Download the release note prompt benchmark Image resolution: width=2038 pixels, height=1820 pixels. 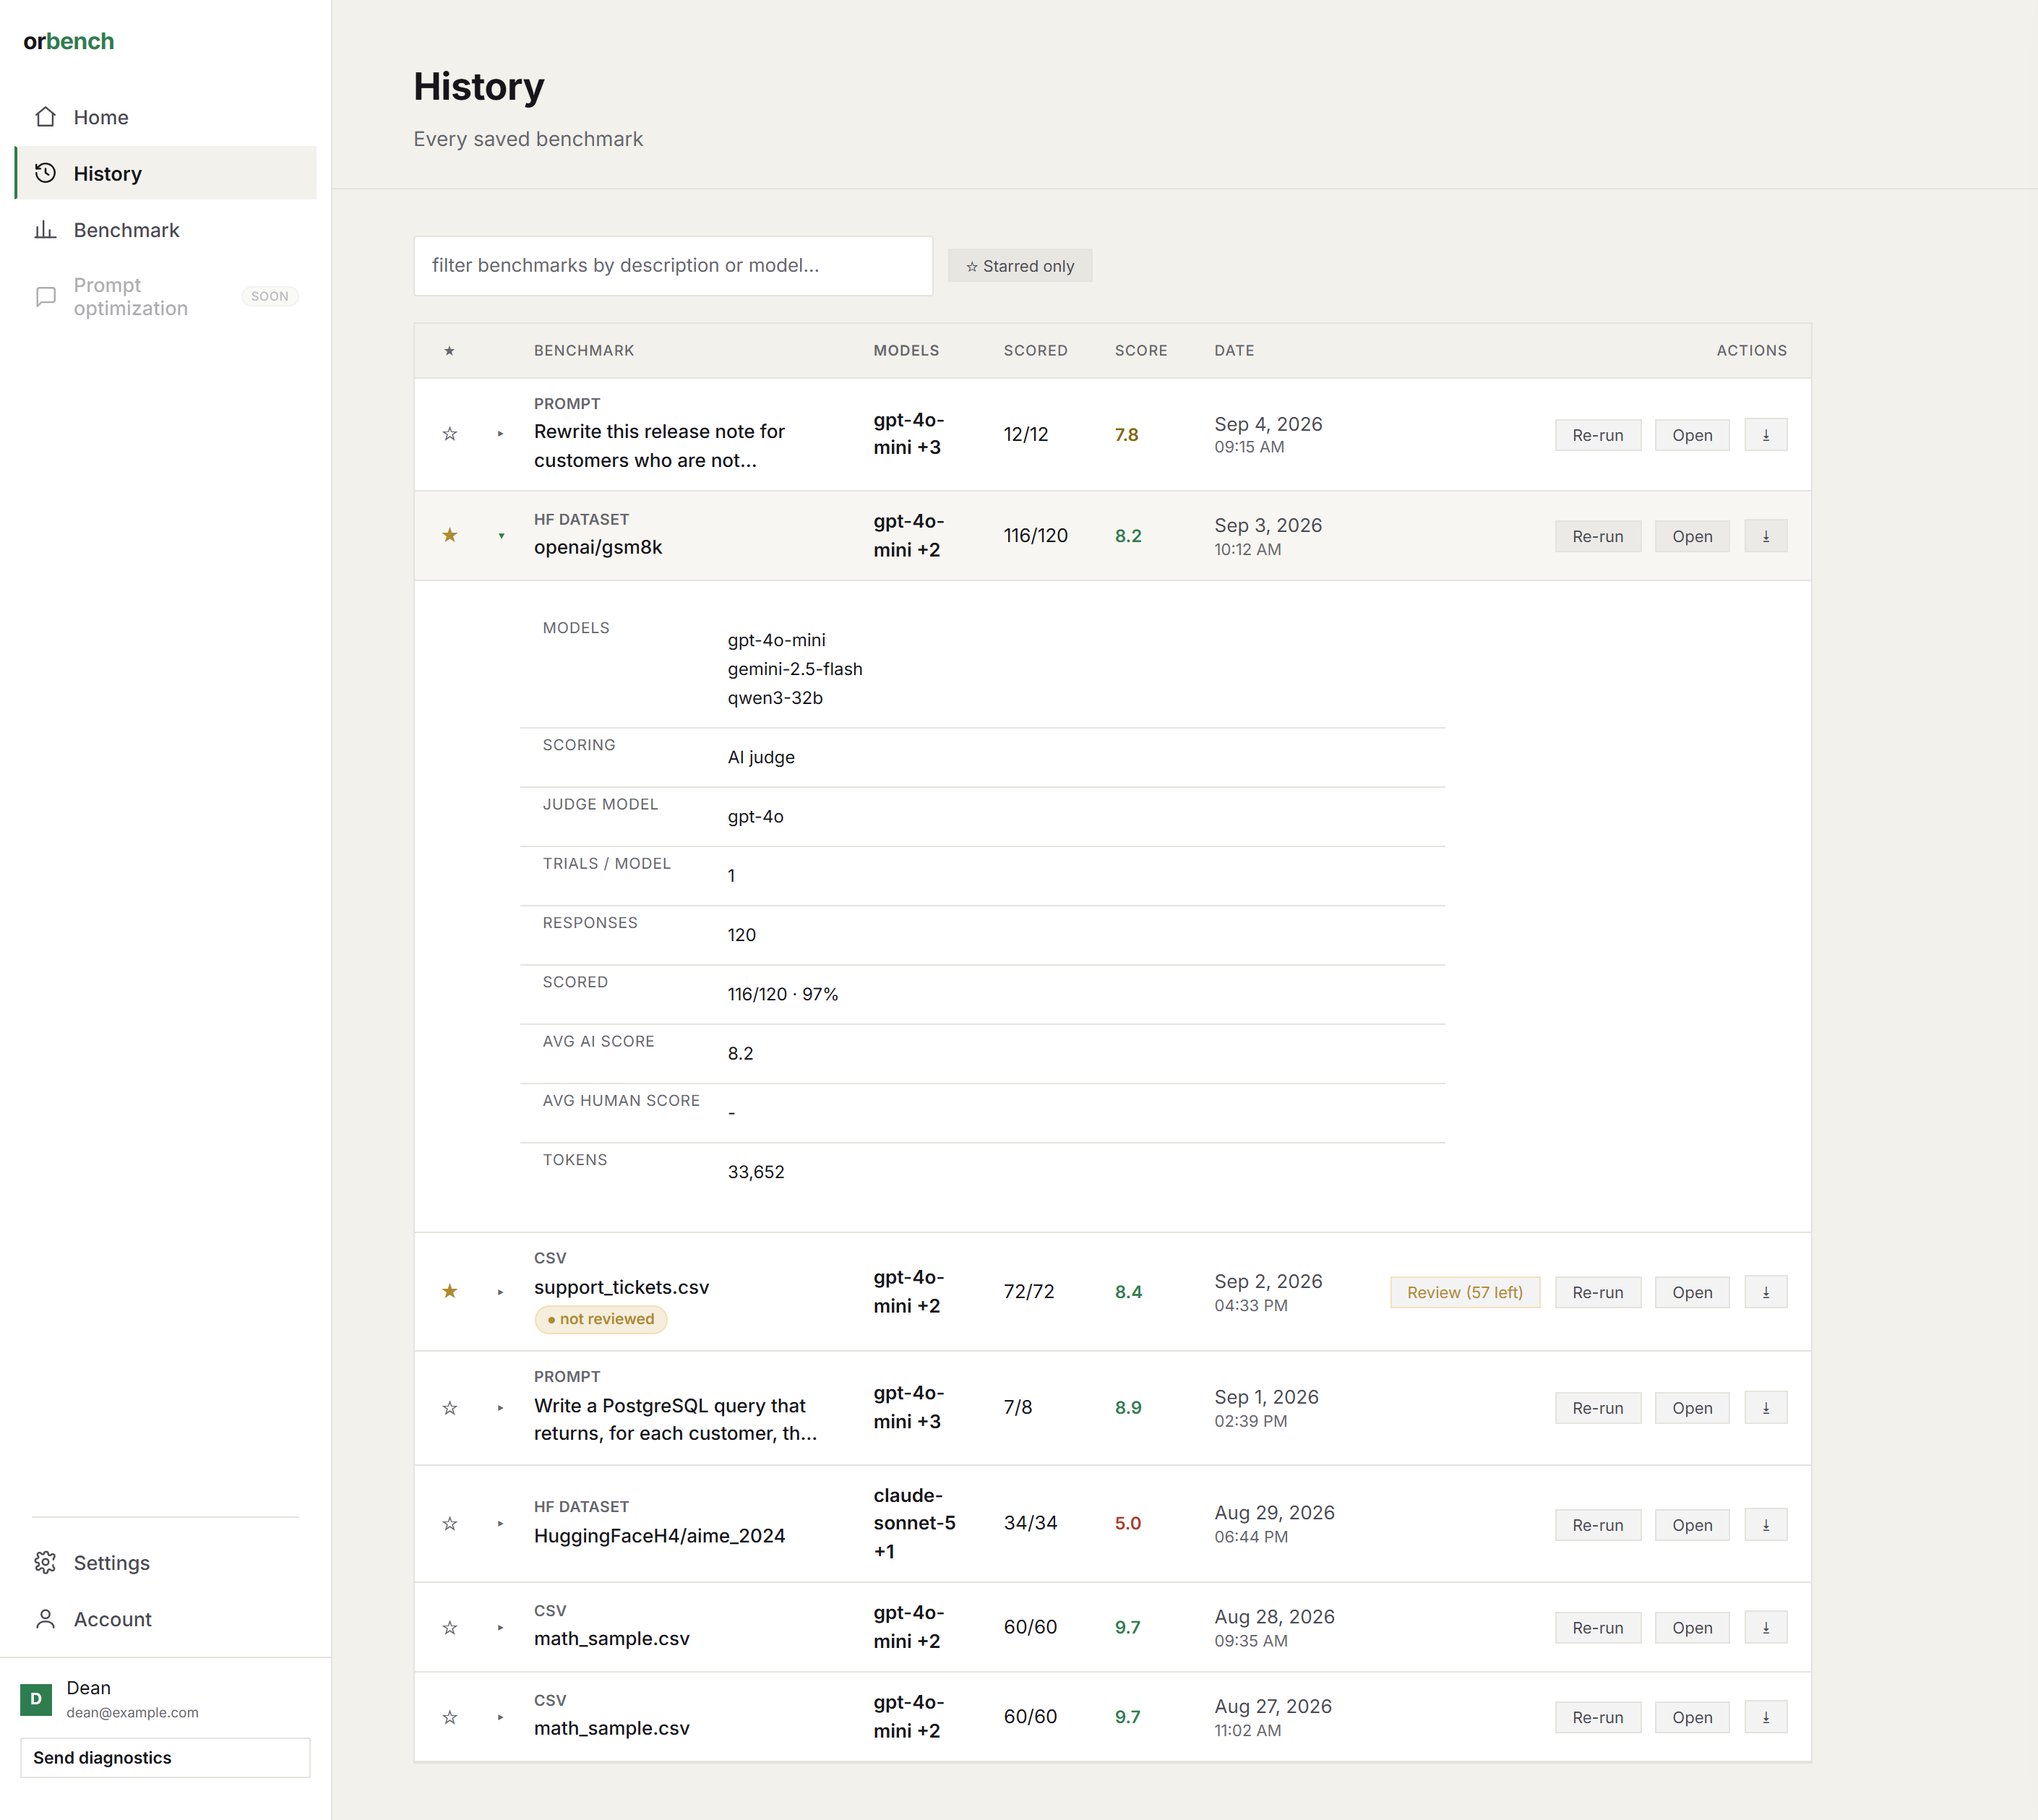1766,435
